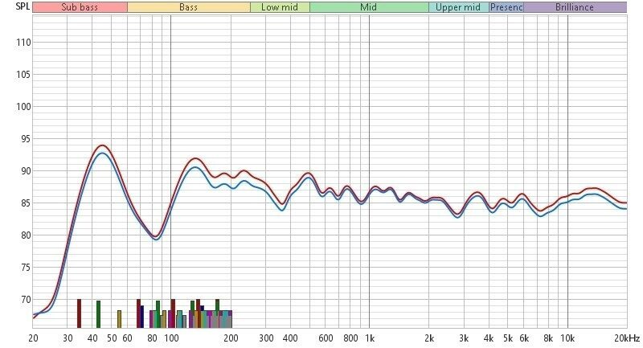Click the 95 dB axis value
643x348 pixels.
point(26,139)
